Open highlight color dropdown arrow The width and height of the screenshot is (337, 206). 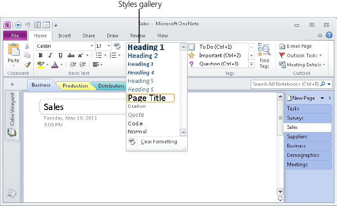[47, 64]
